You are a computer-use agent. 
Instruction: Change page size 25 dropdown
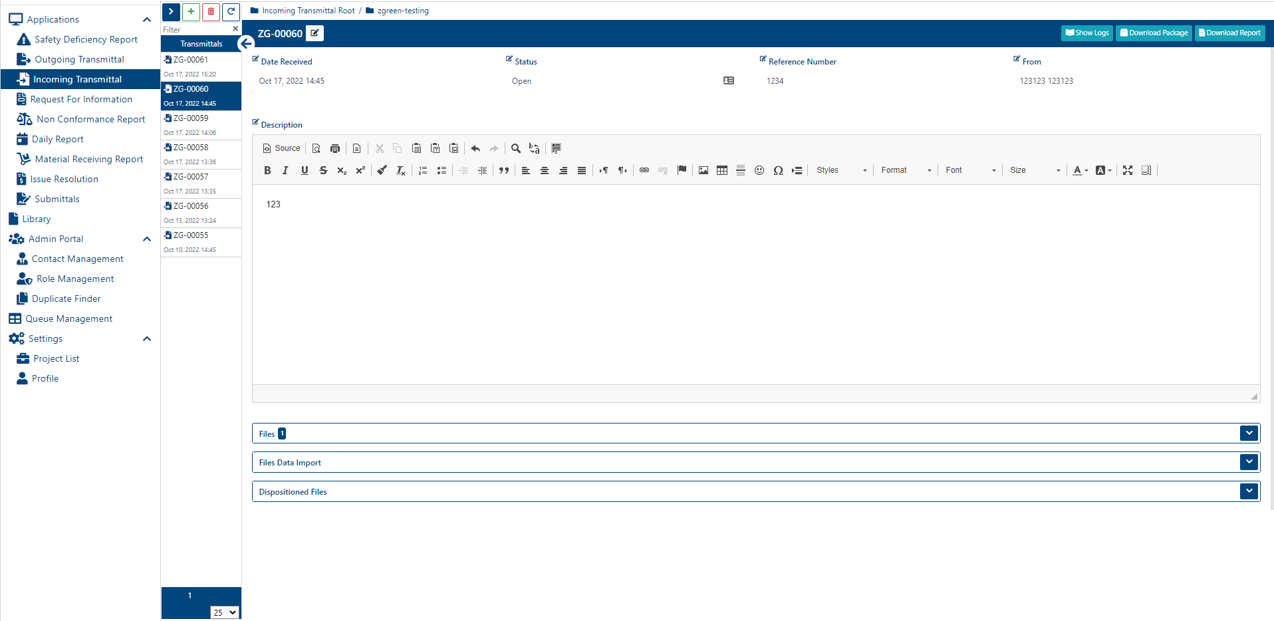click(225, 612)
